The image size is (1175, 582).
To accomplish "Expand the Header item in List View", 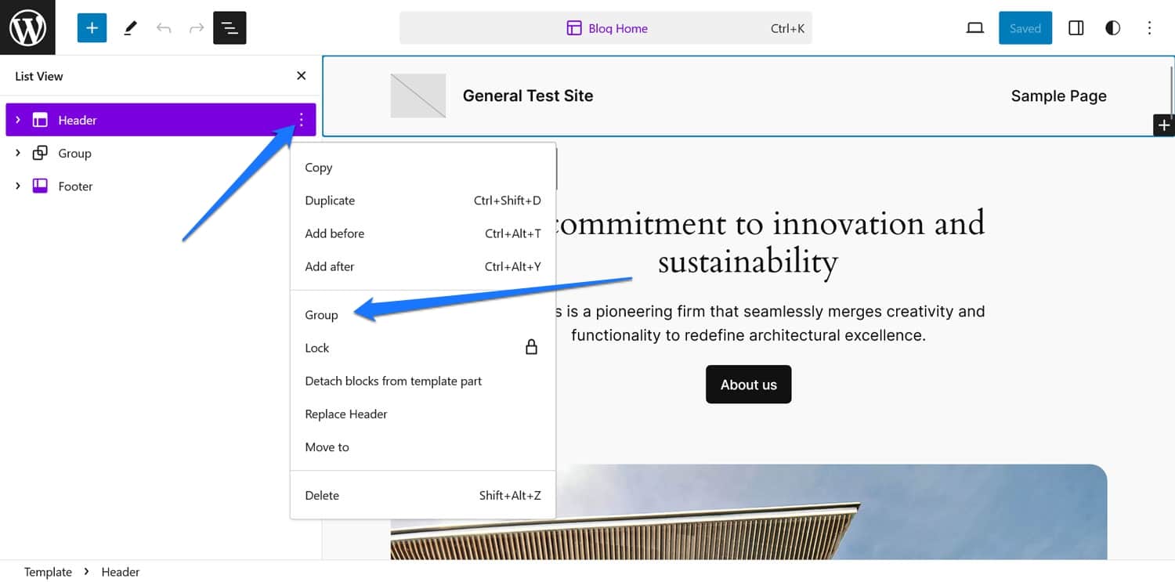I will coord(18,120).
